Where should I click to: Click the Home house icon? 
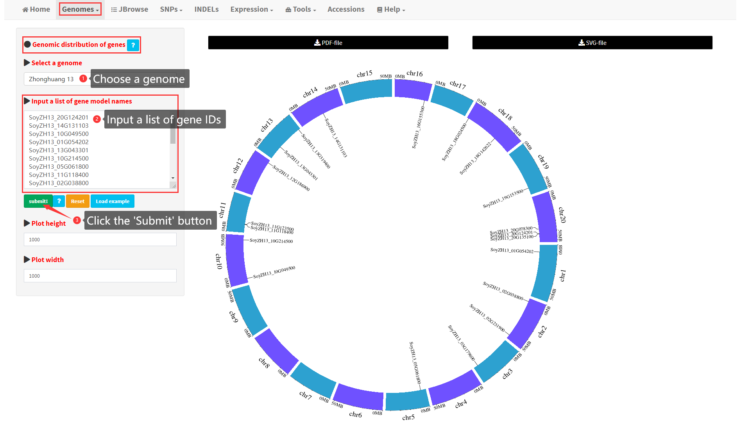(x=25, y=10)
